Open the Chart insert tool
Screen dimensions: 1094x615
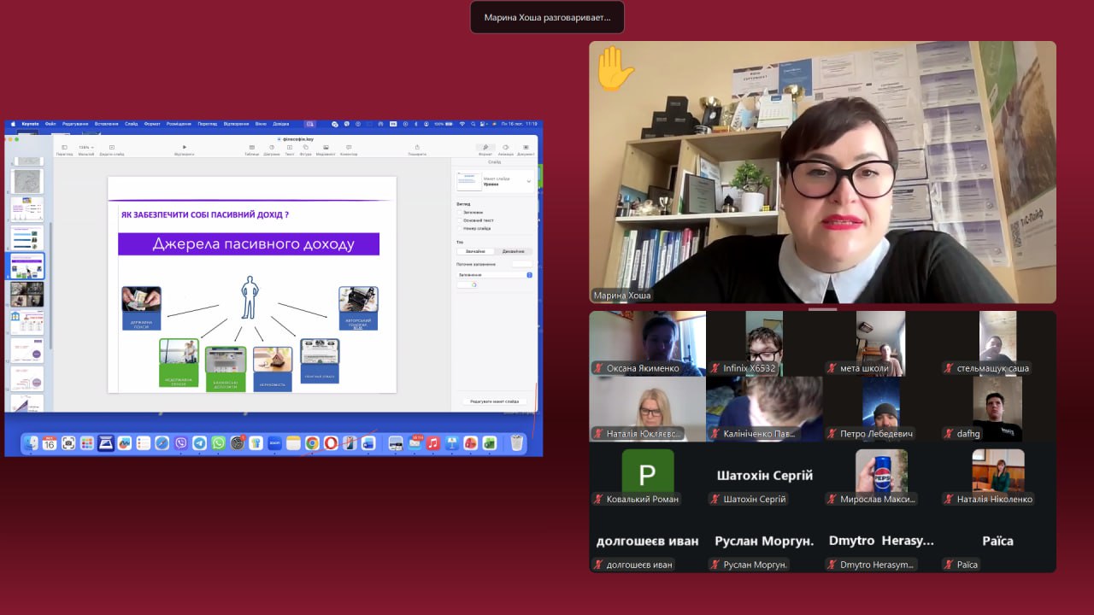(x=272, y=148)
